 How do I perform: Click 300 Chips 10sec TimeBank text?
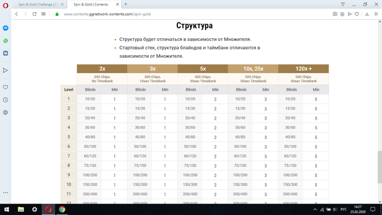coord(152,79)
